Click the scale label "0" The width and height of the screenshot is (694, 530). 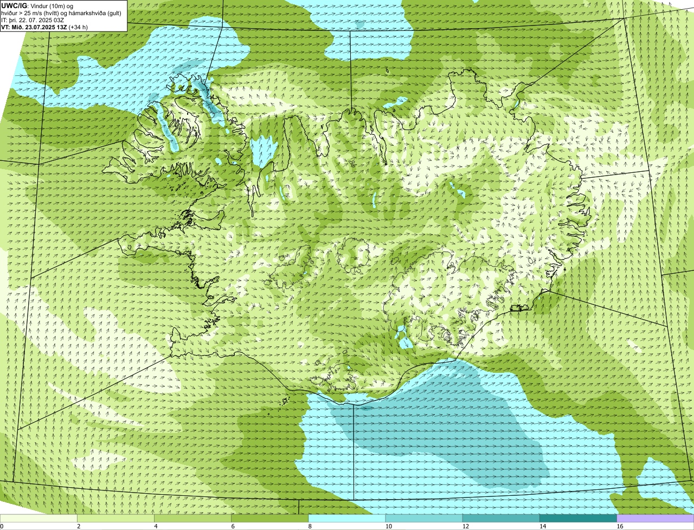point(2,526)
